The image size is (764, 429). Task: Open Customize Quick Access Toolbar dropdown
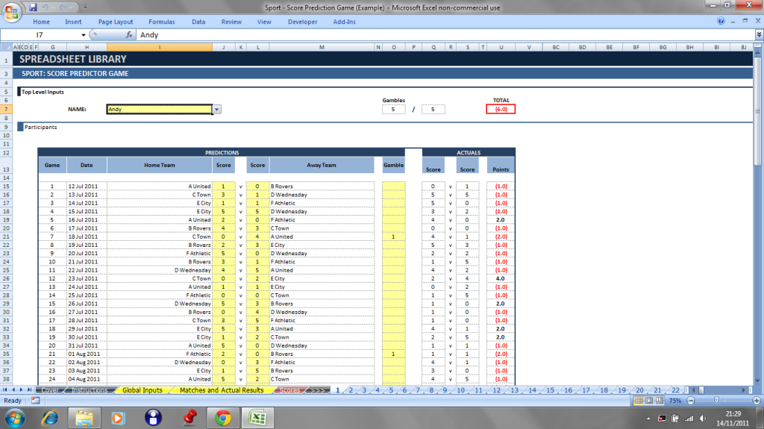coord(84,7)
